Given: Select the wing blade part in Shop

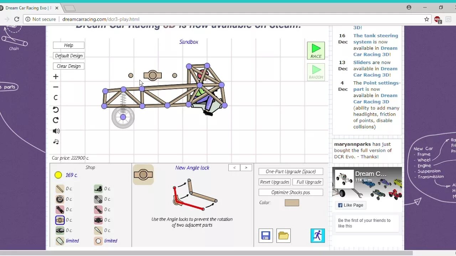Looking at the screenshot, I should [x=98, y=230].
